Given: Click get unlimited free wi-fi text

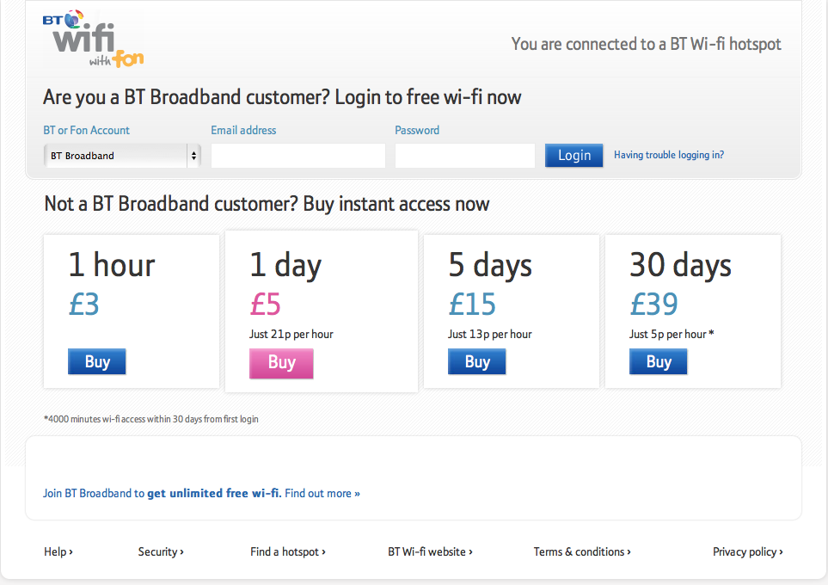Looking at the screenshot, I should point(214,493).
